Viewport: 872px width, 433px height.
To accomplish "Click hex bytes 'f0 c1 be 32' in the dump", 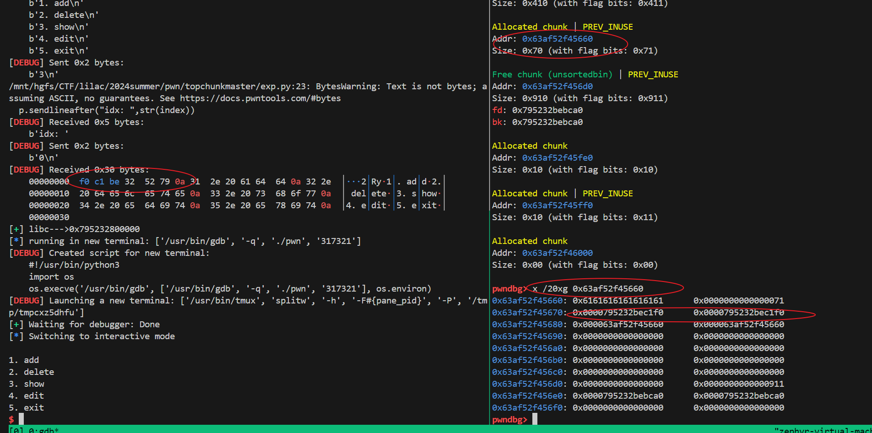I will [x=107, y=182].
